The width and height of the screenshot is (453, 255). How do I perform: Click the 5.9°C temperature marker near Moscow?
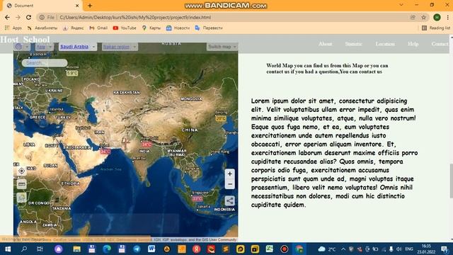(x=72, y=73)
